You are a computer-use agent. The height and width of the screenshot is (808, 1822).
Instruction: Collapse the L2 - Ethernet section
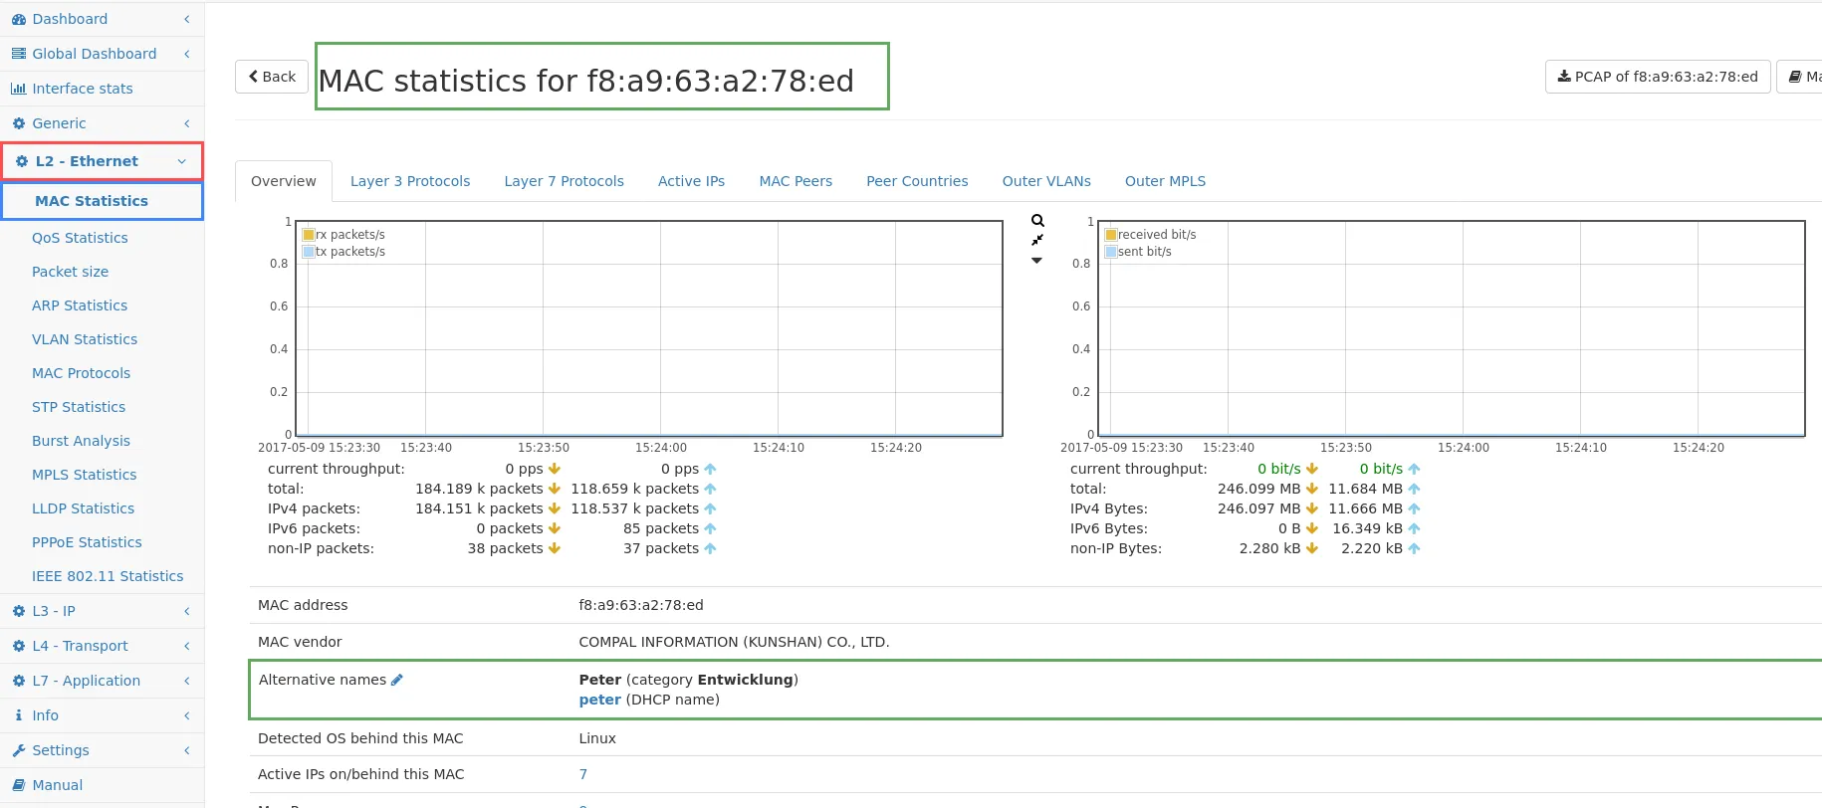coord(181,161)
